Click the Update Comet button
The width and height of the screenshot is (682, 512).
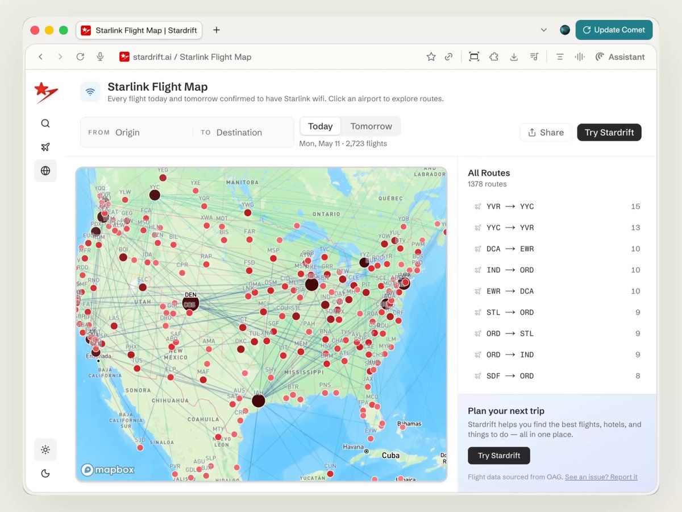tap(614, 30)
